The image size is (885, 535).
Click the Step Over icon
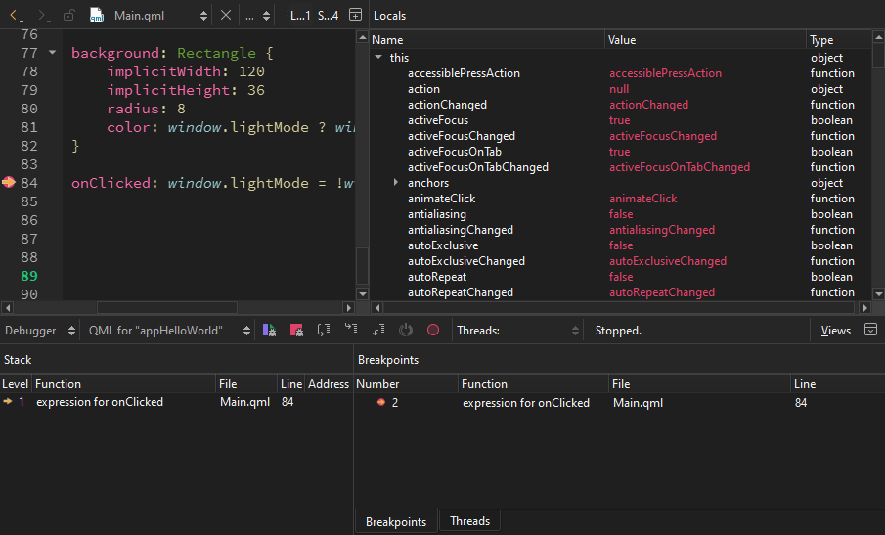coord(324,331)
